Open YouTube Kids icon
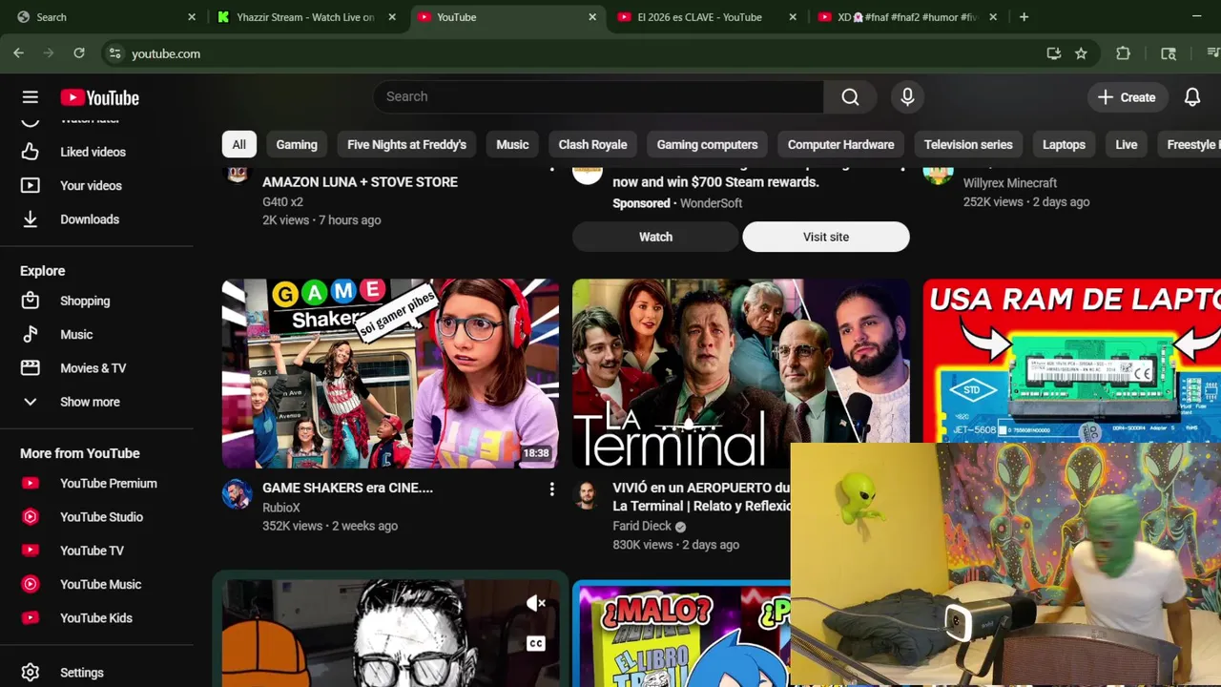Screen dimensions: 1221x687 pos(31,618)
